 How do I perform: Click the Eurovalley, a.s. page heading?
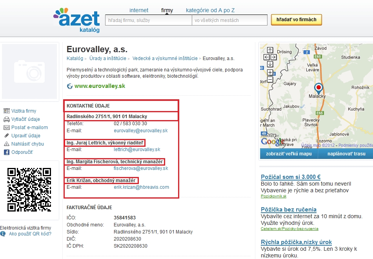coord(97,49)
